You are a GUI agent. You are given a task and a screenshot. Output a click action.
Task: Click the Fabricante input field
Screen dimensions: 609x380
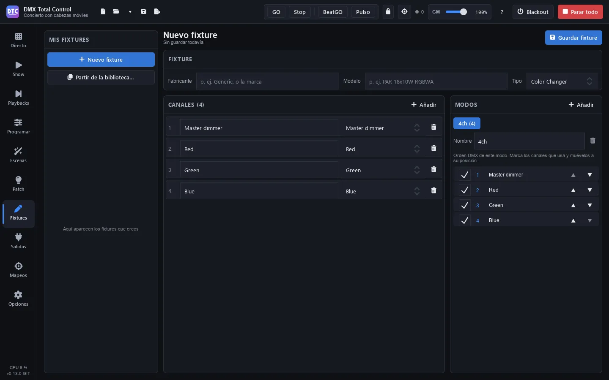pos(267,81)
